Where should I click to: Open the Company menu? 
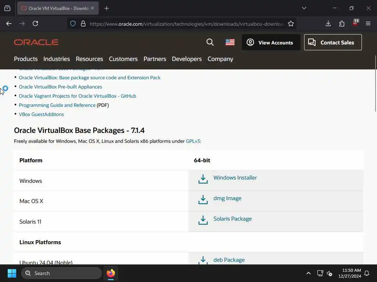point(221,59)
